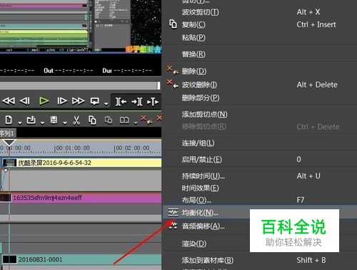Screen dimensions: 357x270
Task: Choose 波纹剪切(T) from context menu
Action: 259,12
